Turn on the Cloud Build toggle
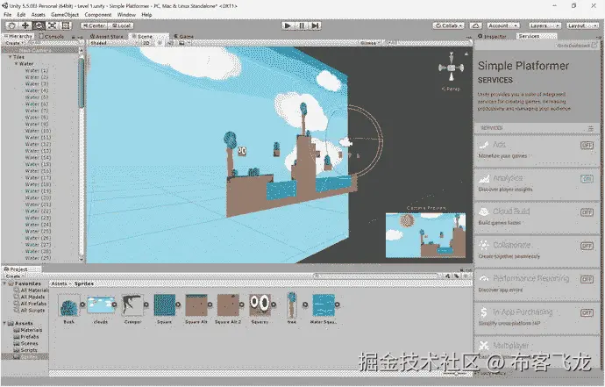This screenshot has width=605, height=387. (587, 212)
